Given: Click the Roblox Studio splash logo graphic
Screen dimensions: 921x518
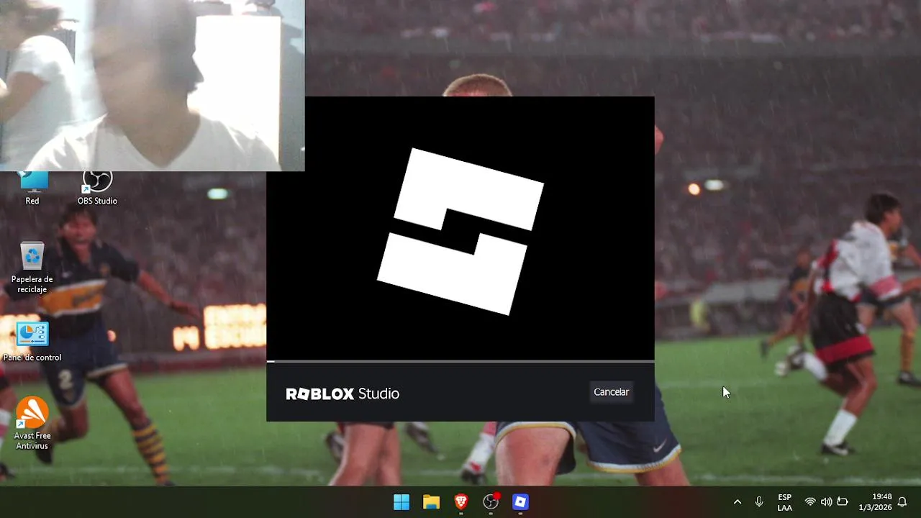Looking at the screenshot, I should pos(460,232).
